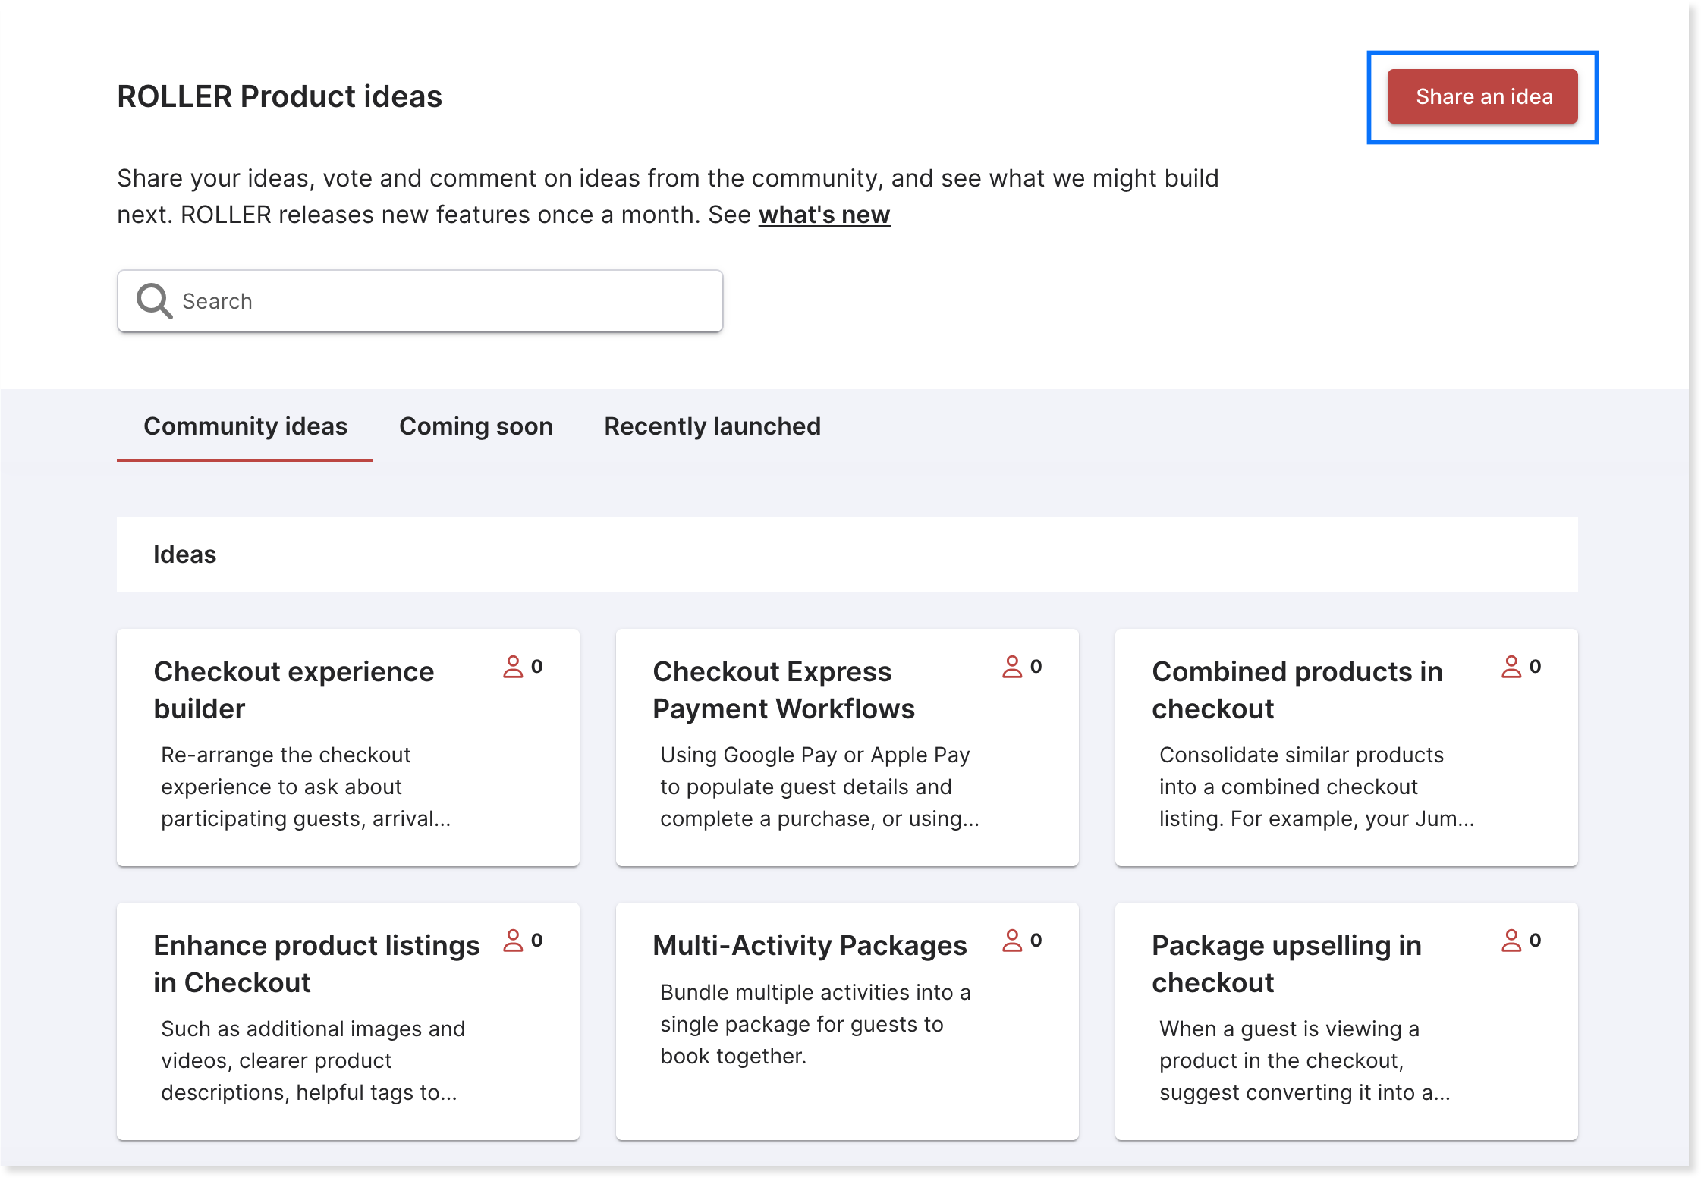This screenshot has height=1178, width=1701.
Task: Open the Recently launched tab
Action: tap(712, 426)
